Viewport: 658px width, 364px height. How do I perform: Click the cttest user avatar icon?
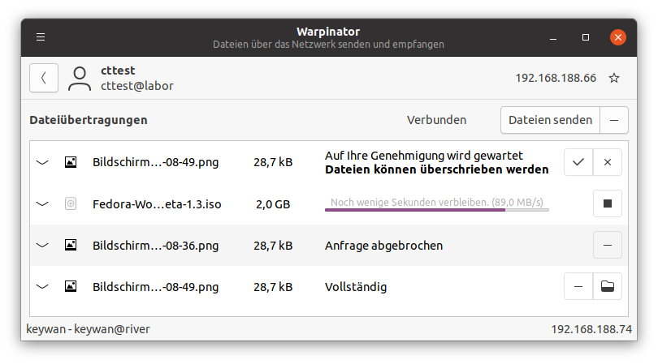click(x=80, y=78)
